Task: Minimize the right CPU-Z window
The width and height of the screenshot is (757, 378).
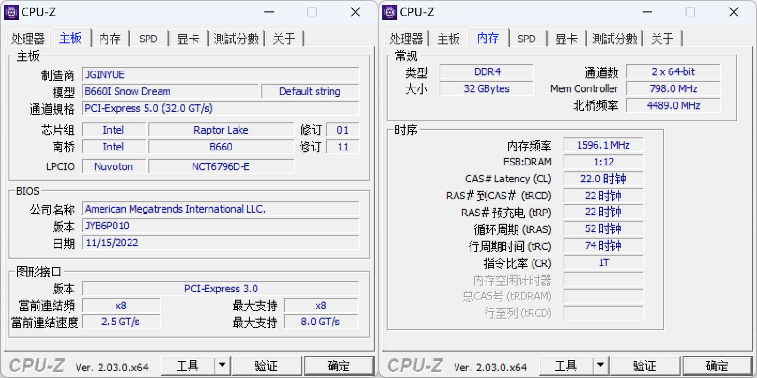Action: coord(648,12)
